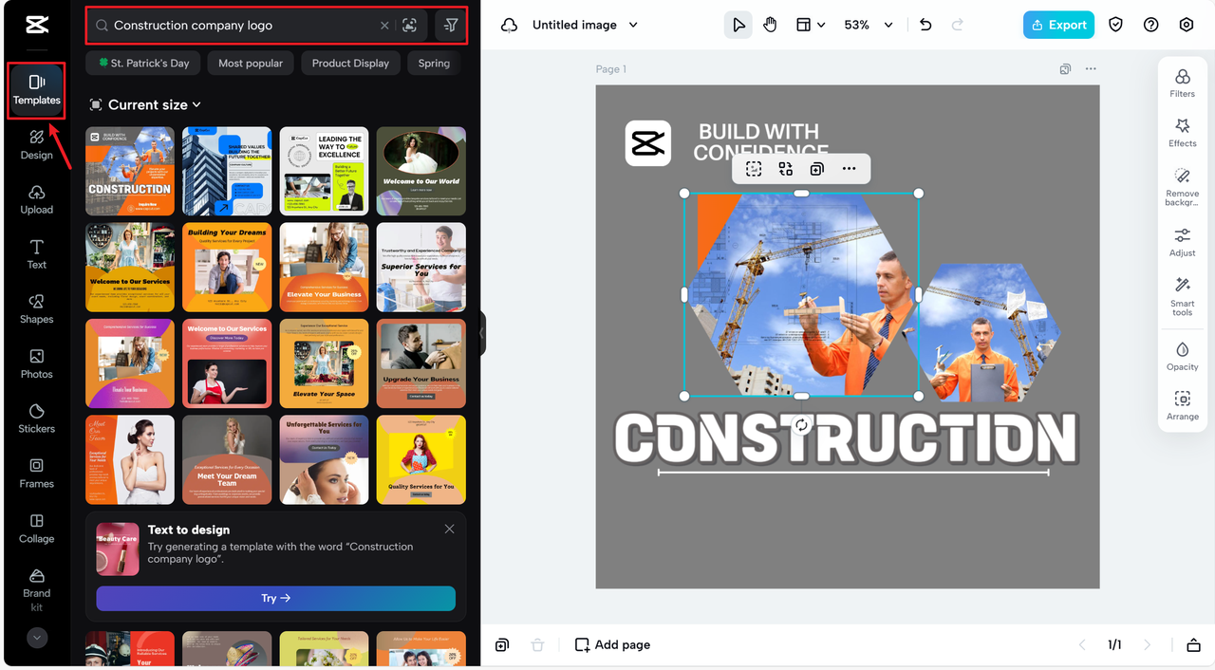Clear the search text with X
1215x670 pixels.
click(x=384, y=26)
